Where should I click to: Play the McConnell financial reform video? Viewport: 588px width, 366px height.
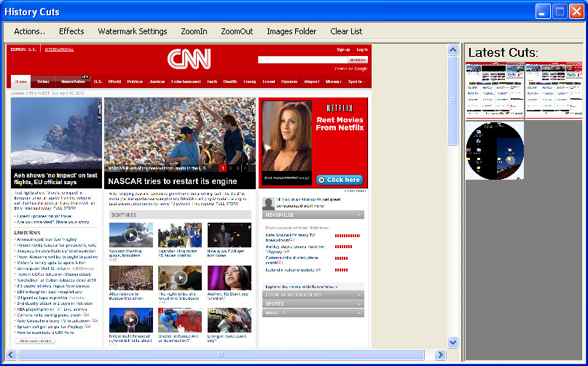pyautogui.click(x=131, y=320)
